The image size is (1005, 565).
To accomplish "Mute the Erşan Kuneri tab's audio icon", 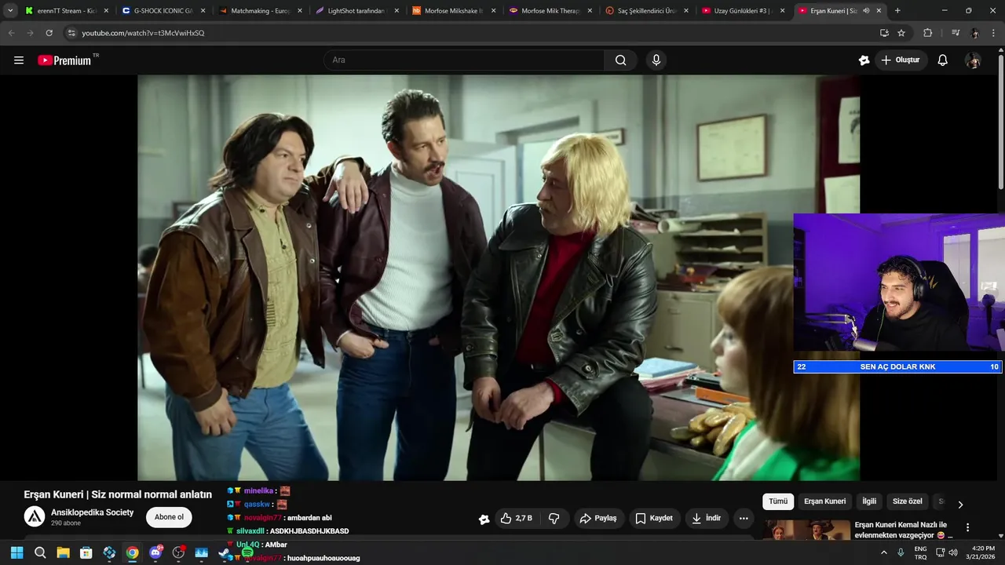I will tap(866, 11).
